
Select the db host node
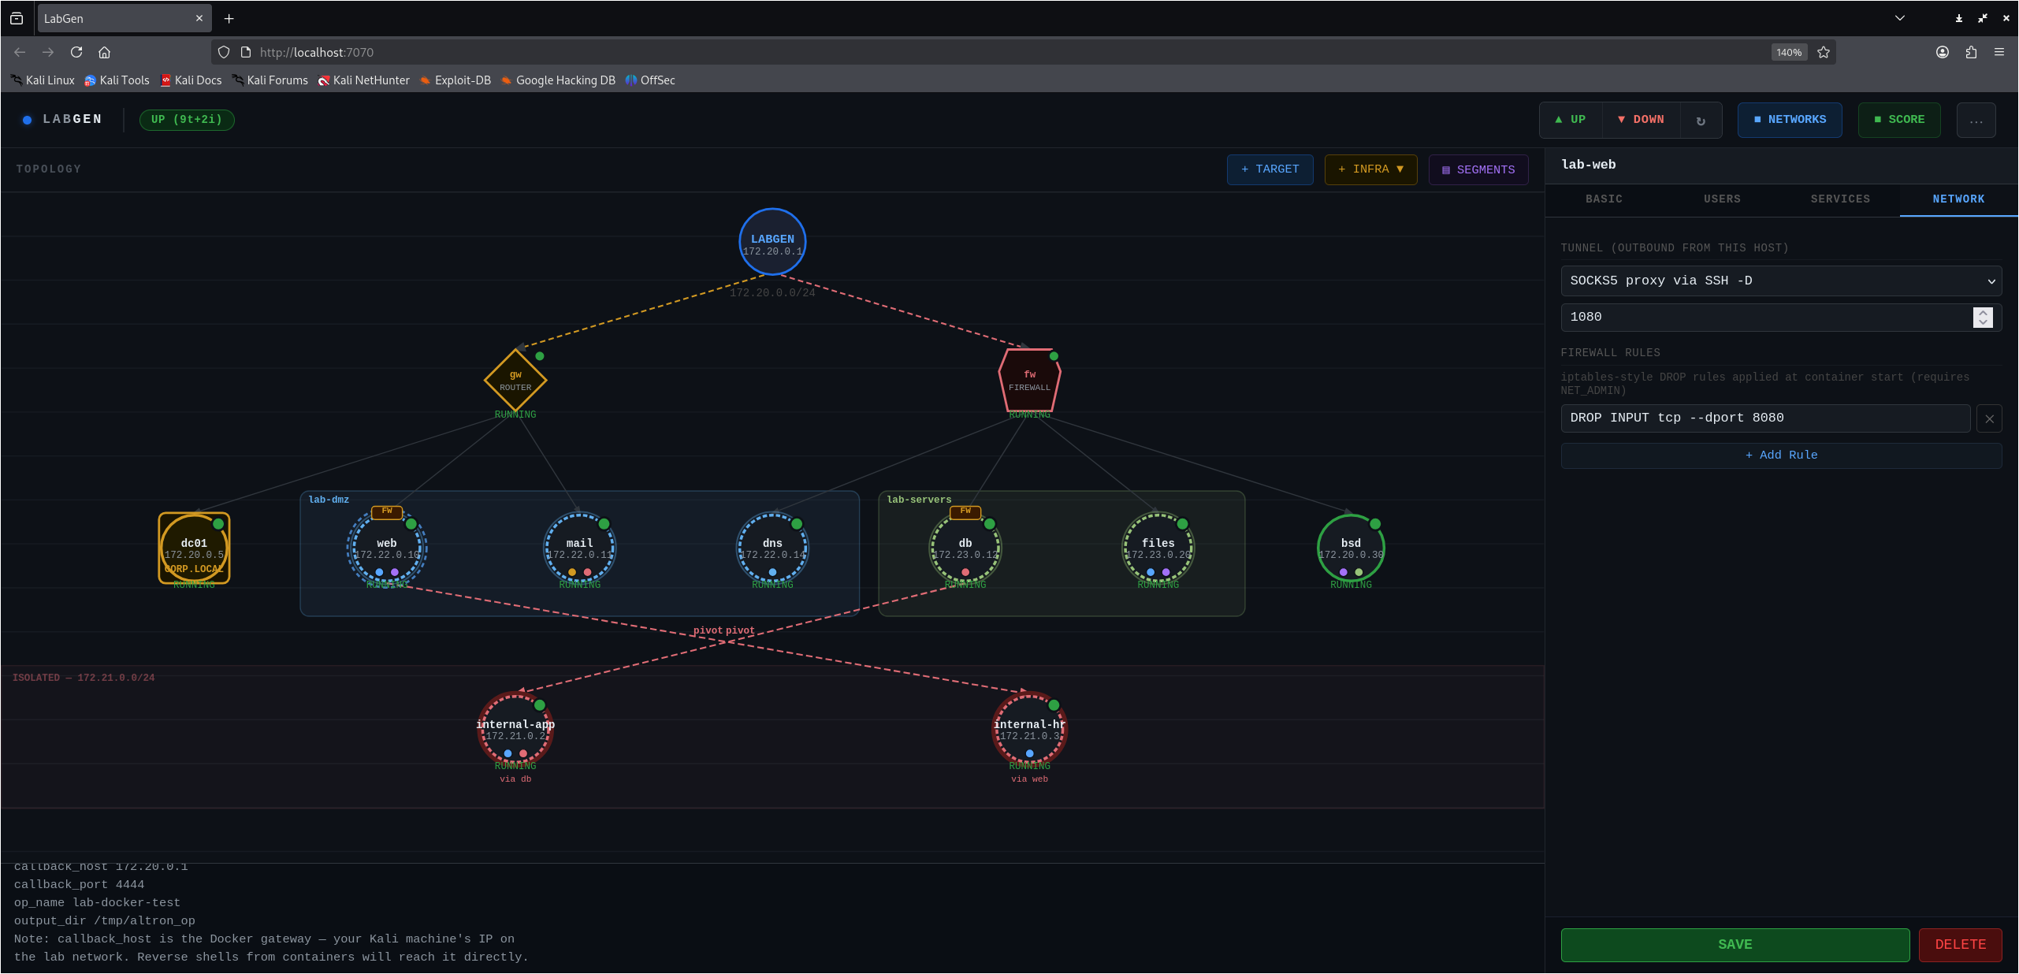(965, 548)
